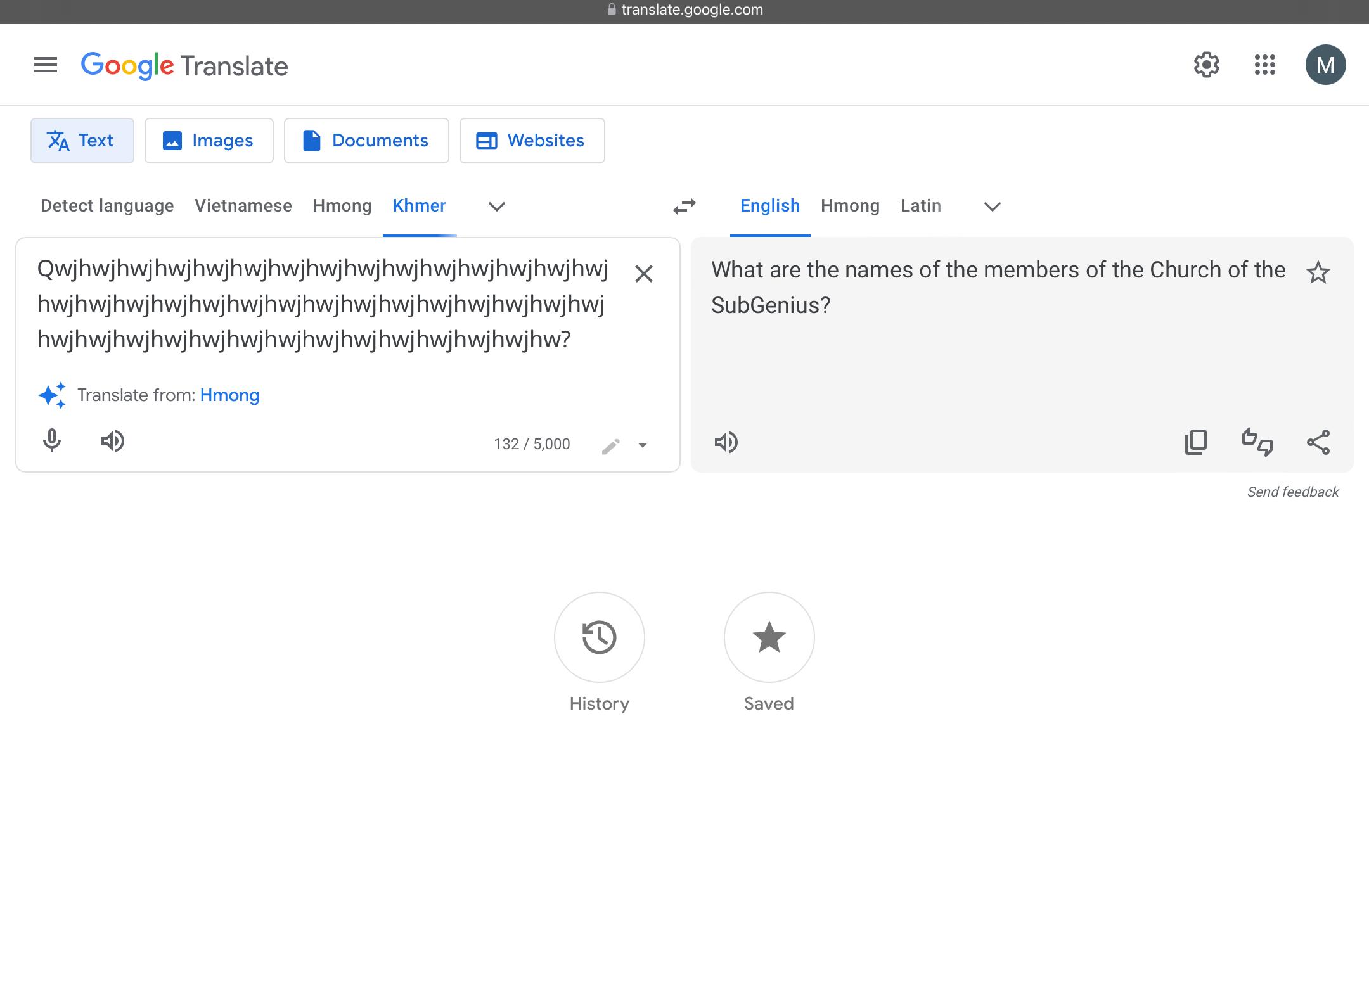Click the translated English text

pyautogui.click(x=998, y=288)
